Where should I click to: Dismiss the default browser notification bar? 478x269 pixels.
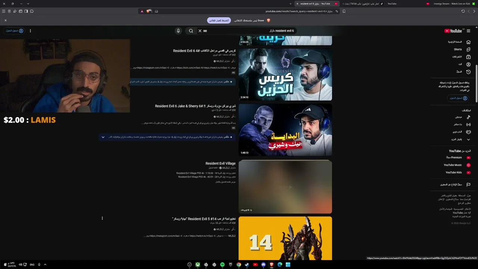pos(6,20)
